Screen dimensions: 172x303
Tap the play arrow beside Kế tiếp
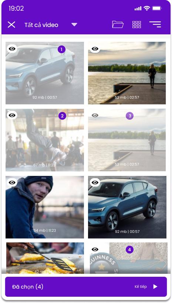pyautogui.click(x=155, y=287)
